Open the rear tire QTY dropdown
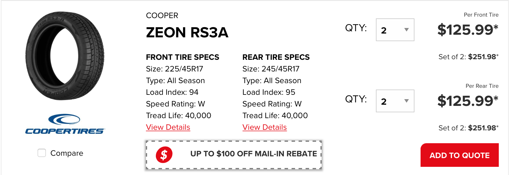Image resolution: width=509 pixels, height=175 pixels. [x=395, y=101]
